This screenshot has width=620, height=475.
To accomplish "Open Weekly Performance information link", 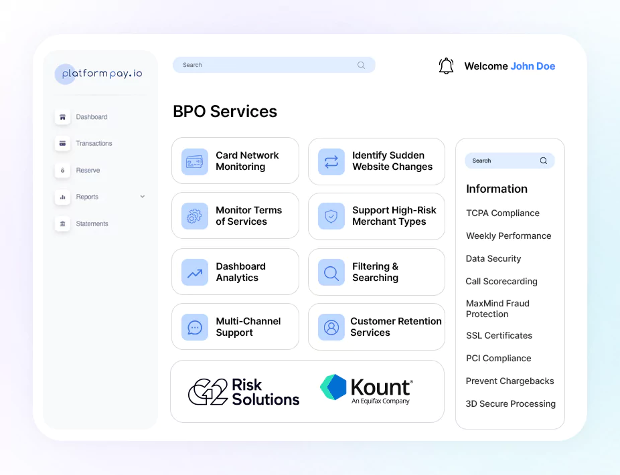I will tap(508, 236).
